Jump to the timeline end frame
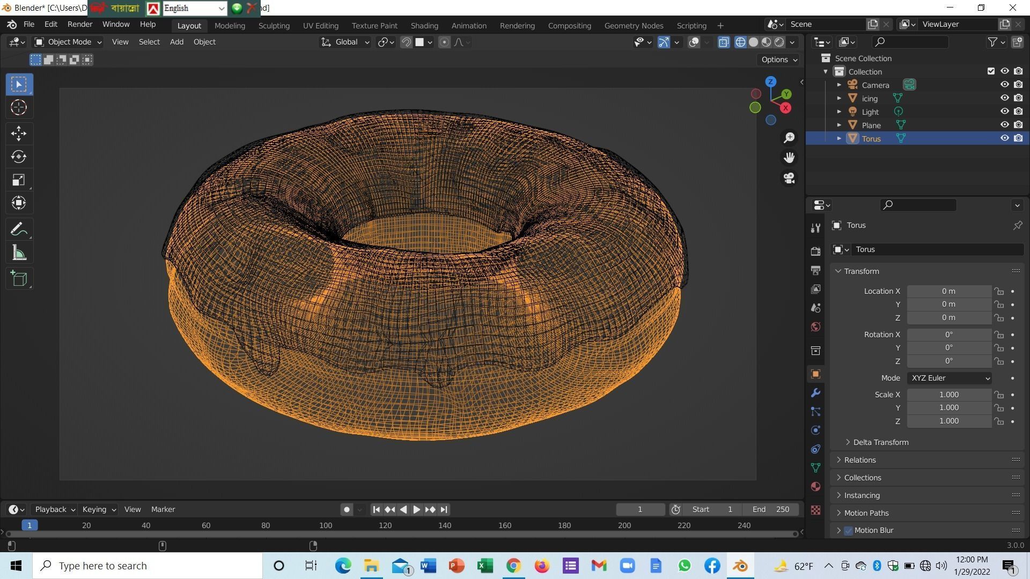1030x579 pixels. point(444,510)
